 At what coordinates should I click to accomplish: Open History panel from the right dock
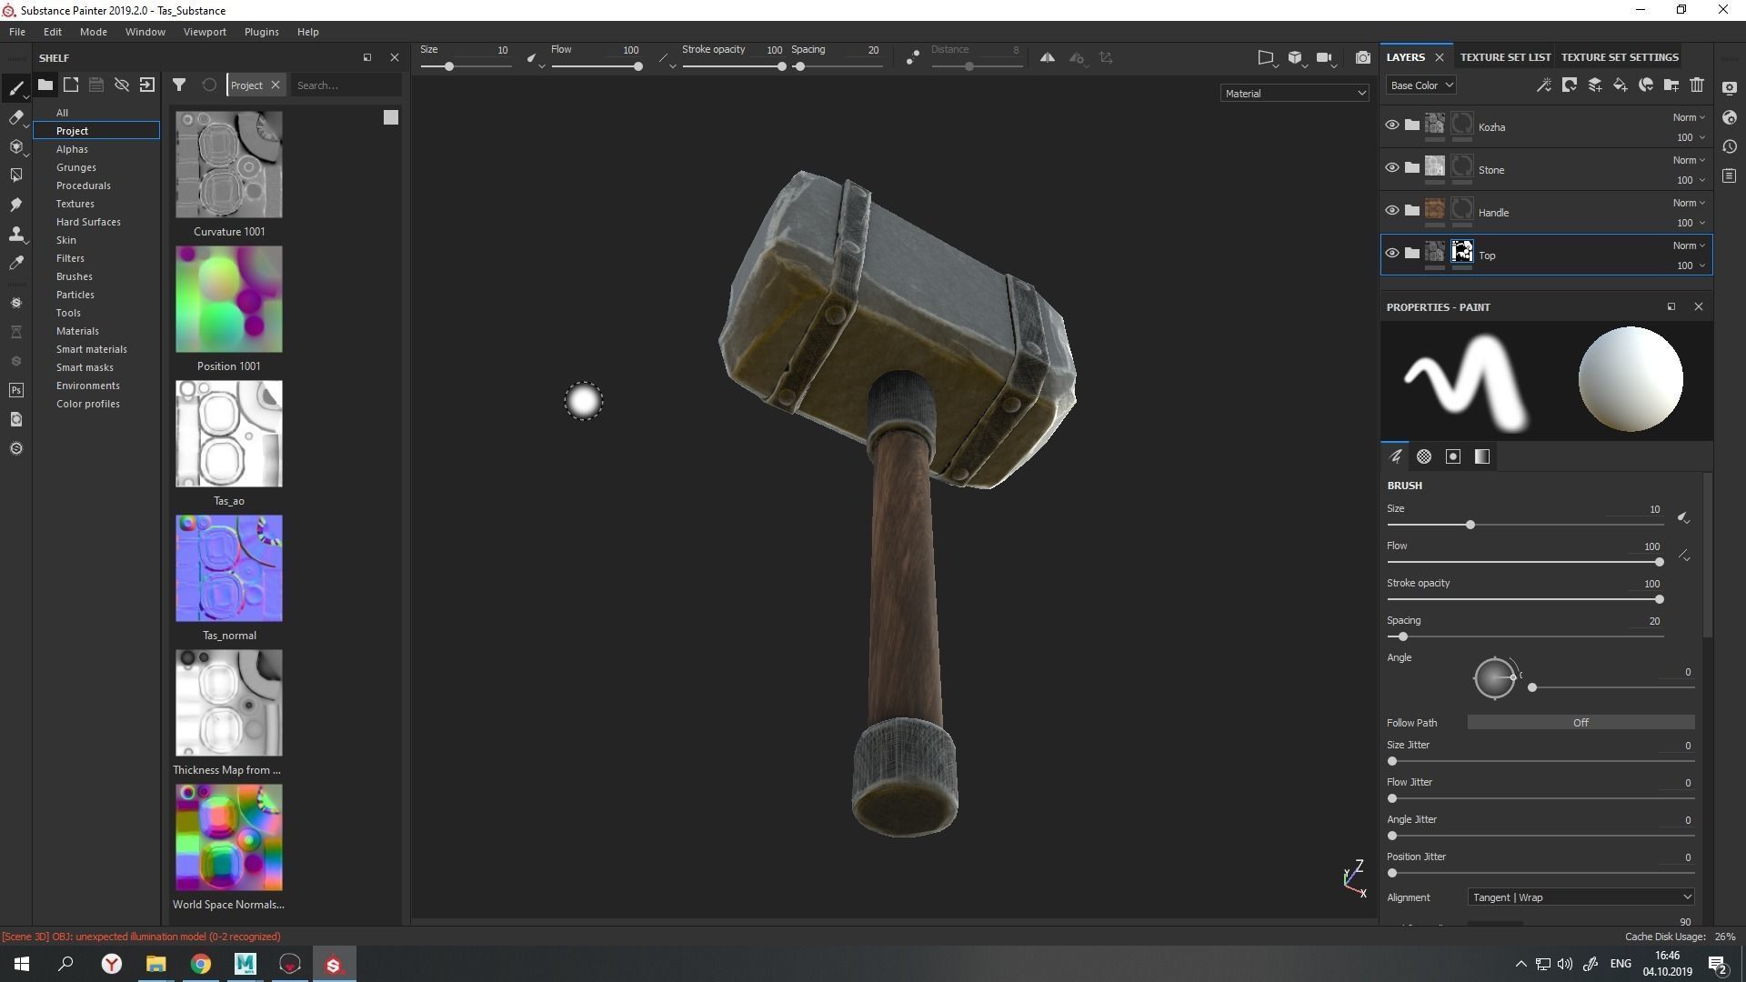[x=1730, y=146]
